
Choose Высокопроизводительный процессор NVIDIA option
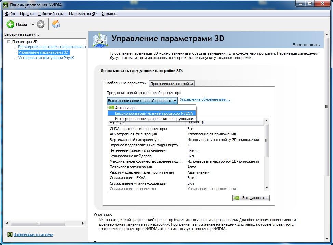click(x=152, y=113)
